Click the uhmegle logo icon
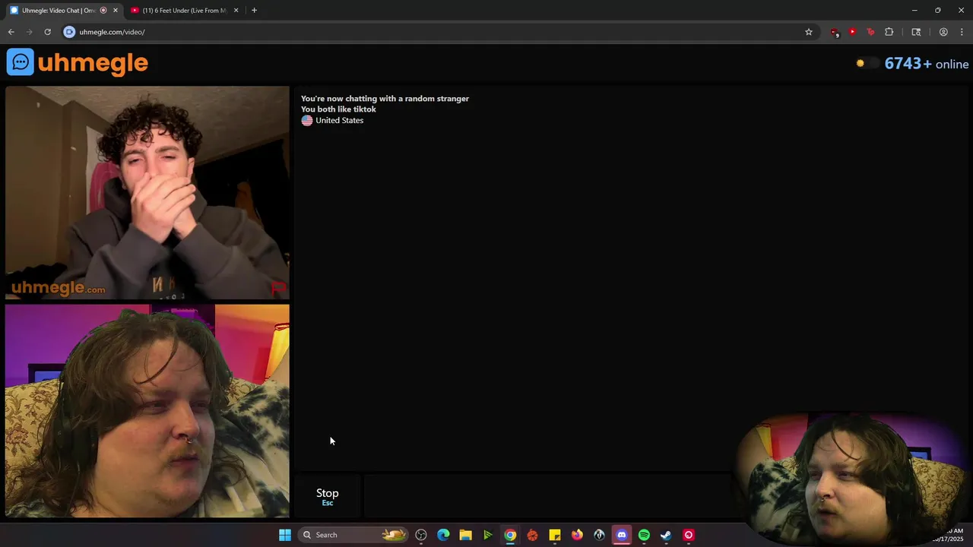The height and width of the screenshot is (547, 973). click(20, 62)
